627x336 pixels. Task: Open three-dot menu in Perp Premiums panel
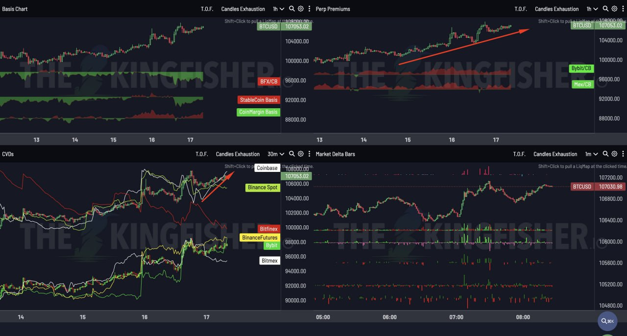click(x=623, y=9)
